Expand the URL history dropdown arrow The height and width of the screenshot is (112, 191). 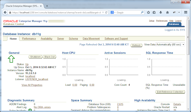pos(103,13)
